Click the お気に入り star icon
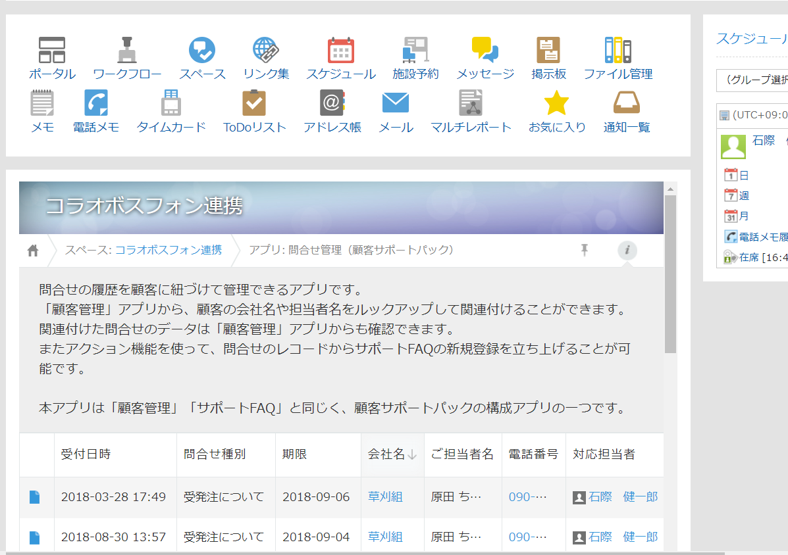 (556, 102)
